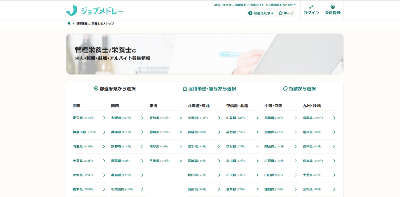Switch to 特徴から選択 tab
The width and height of the screenshot is (400, 197).
(x=300, y=89)
